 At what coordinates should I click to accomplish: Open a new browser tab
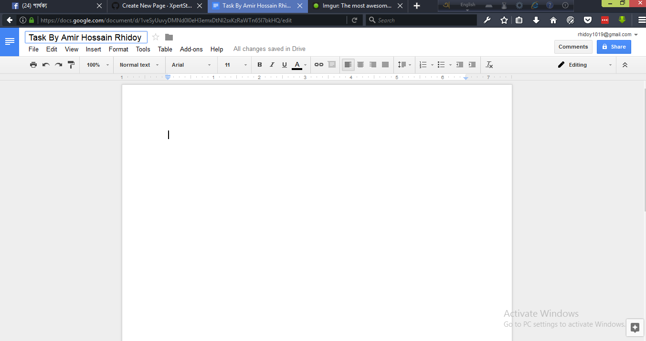[x=417, y=6]
